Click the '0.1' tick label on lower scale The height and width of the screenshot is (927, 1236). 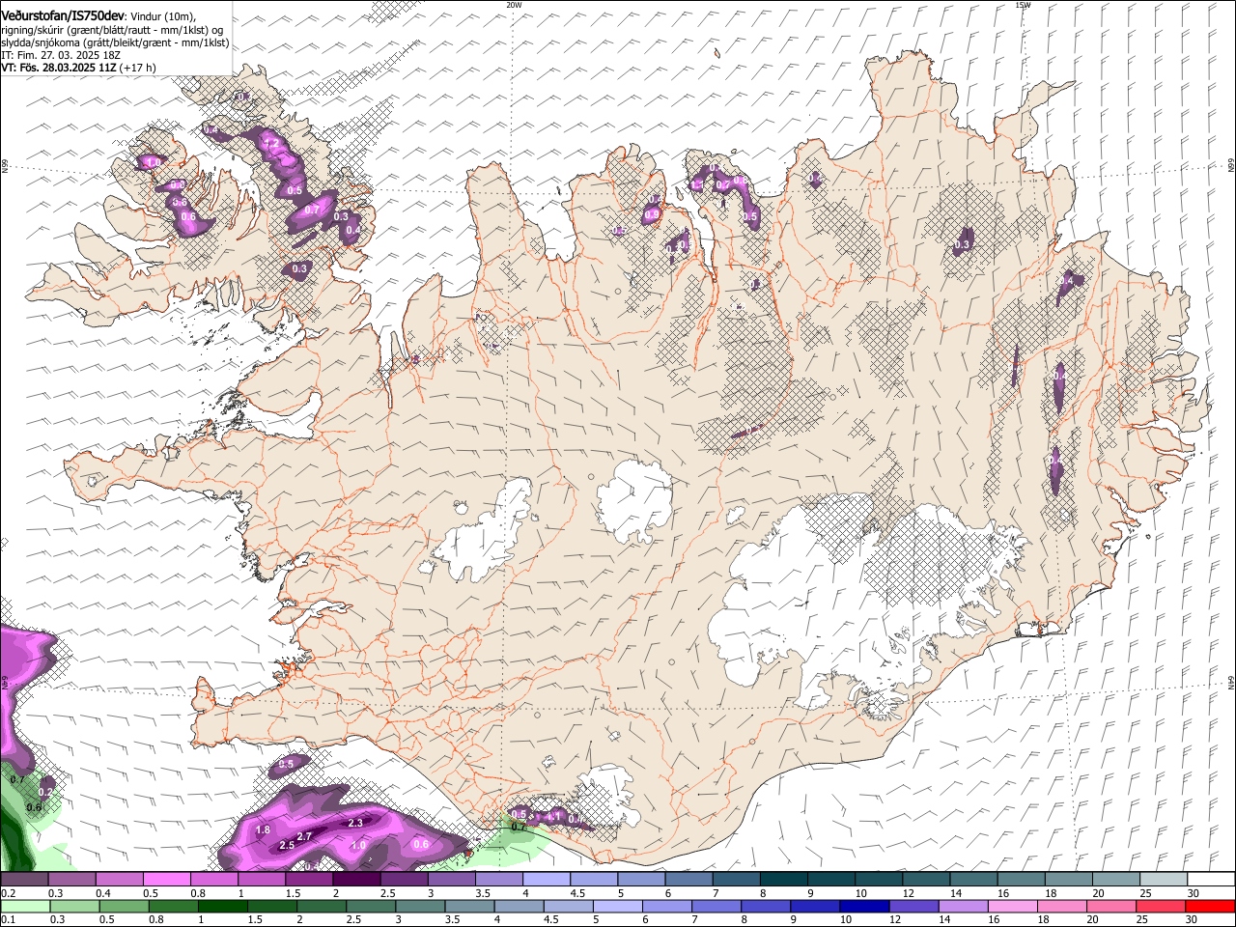[x=9, y=920]
